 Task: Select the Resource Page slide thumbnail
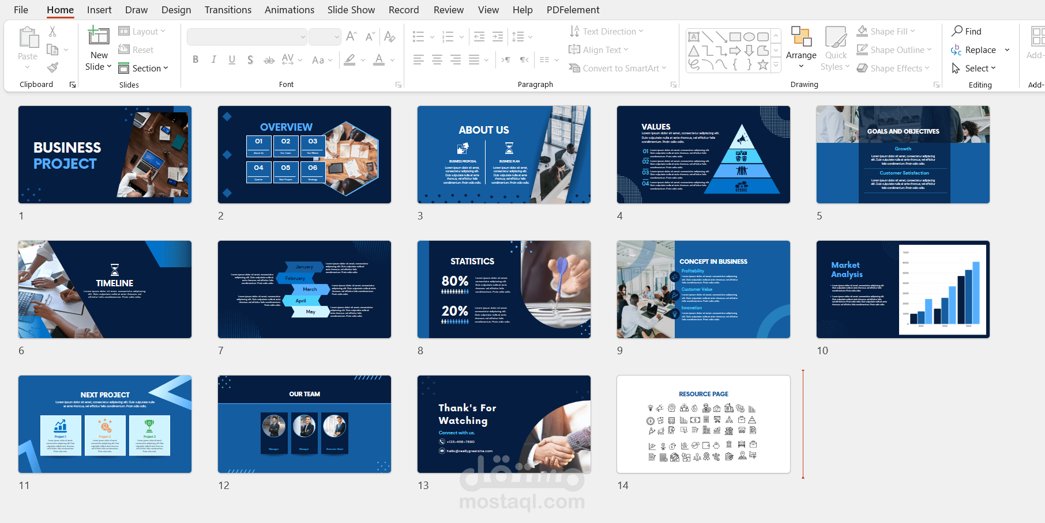pos(704,424)
